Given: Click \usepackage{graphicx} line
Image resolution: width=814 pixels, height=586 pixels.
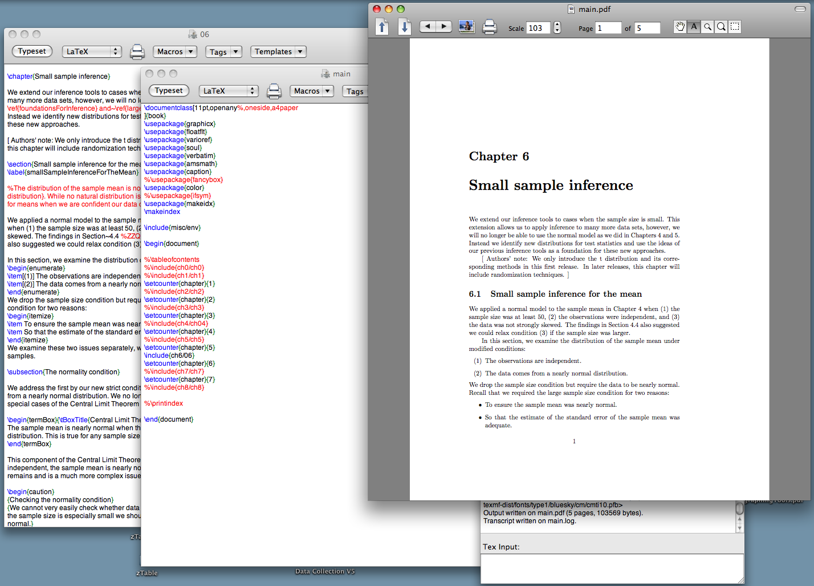Looking at the screenshot, I should (180, 124).
